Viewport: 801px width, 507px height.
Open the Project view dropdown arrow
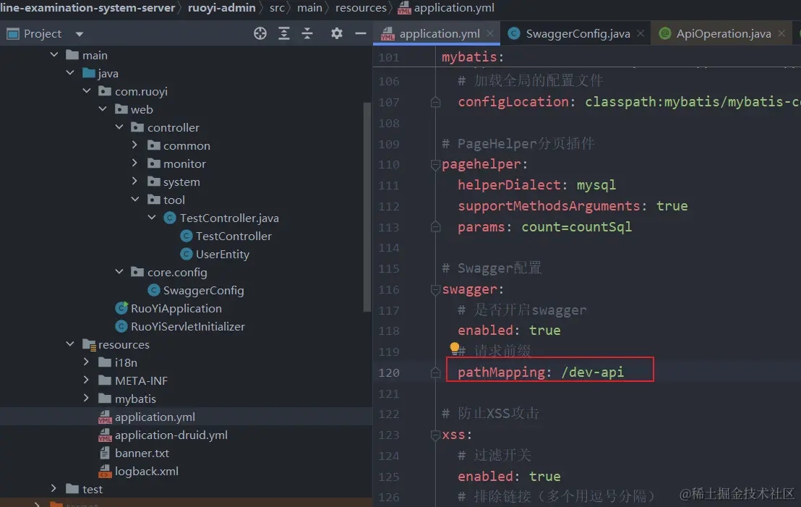coord(80,34)
